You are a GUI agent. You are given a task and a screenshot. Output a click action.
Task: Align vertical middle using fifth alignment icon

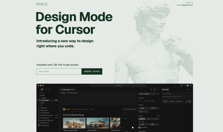click(150, 101)
